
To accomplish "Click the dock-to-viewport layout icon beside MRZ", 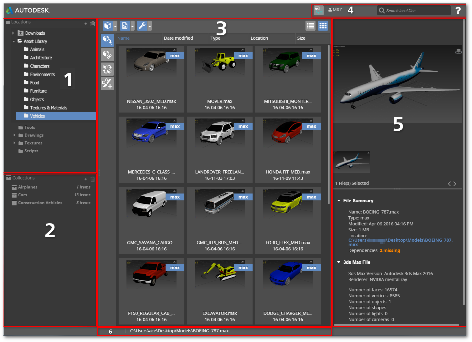I will 319,10.
